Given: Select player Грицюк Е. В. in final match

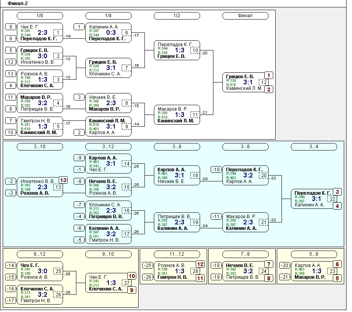Looking at the screenshot, I should pyautogui.click(x=240, y=77).
